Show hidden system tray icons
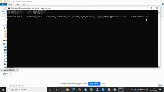This screenshot has height=92, width=164. click(x=132, y=90)
